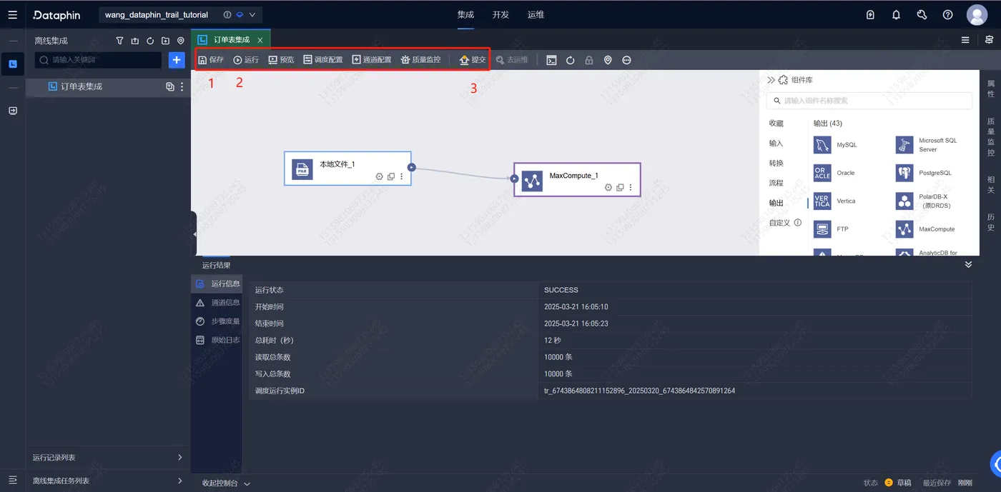1001x492 pixels.
Task: Open 通道配置 channel configuration
Action: coord(372,60)
